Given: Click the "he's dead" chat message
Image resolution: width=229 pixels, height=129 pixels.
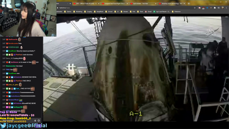Looking at the screenshot, I should (19, 66).
